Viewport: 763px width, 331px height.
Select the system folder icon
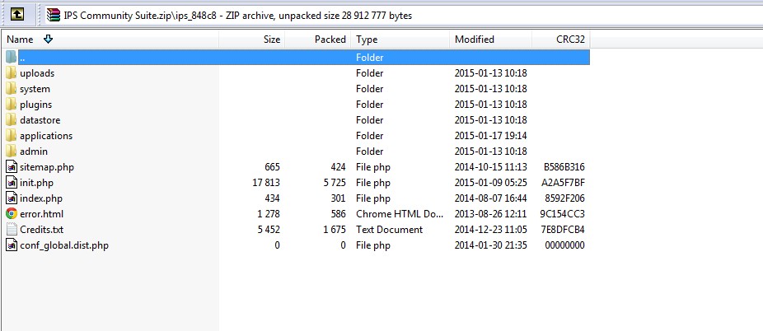point(12,89)
